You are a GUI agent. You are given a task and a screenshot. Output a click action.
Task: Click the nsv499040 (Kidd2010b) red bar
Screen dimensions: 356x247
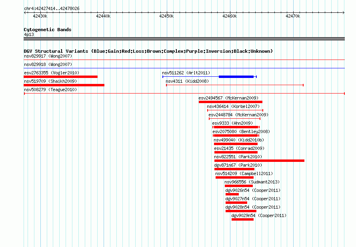tap(236, 144)
